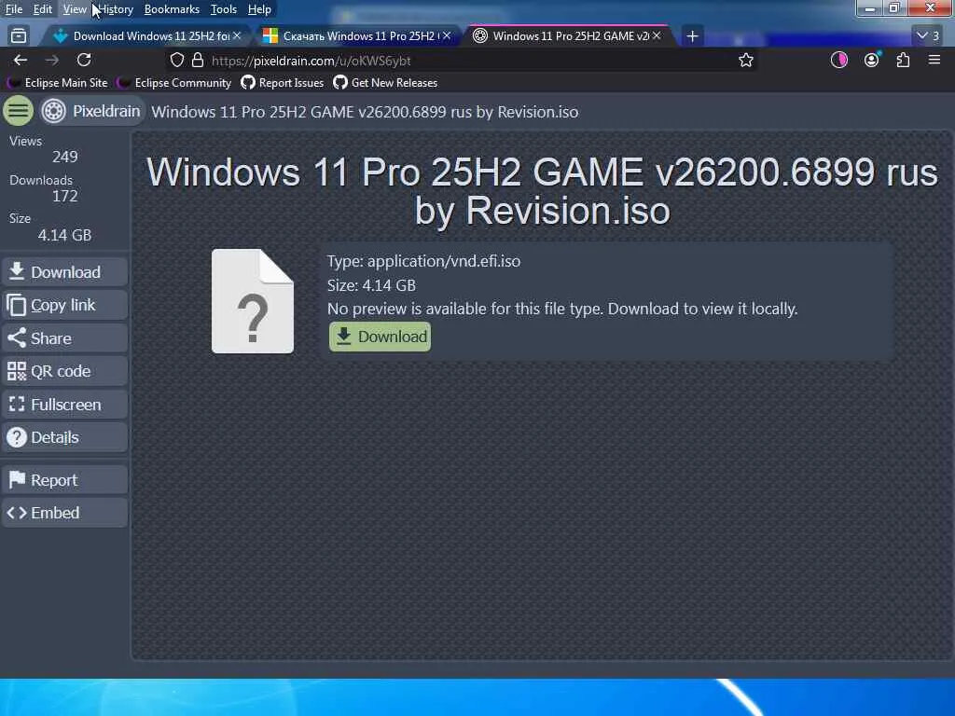Screen dimensions: 955x716
Task: Open the Bookmarks menu
Action: 172,9
